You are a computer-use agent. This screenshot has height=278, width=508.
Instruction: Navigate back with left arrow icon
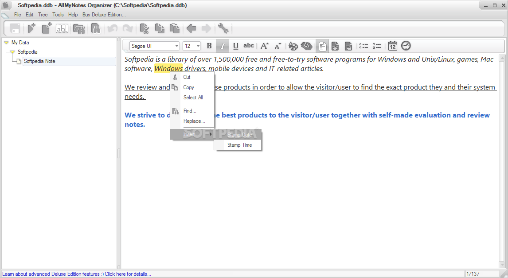[191, 28]
